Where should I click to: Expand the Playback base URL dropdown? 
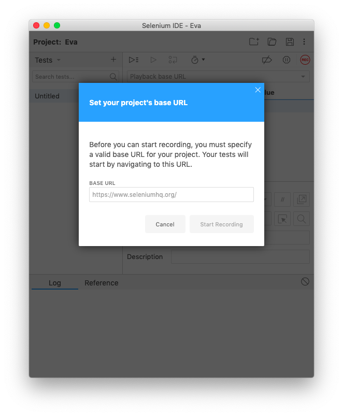[303, 77]
